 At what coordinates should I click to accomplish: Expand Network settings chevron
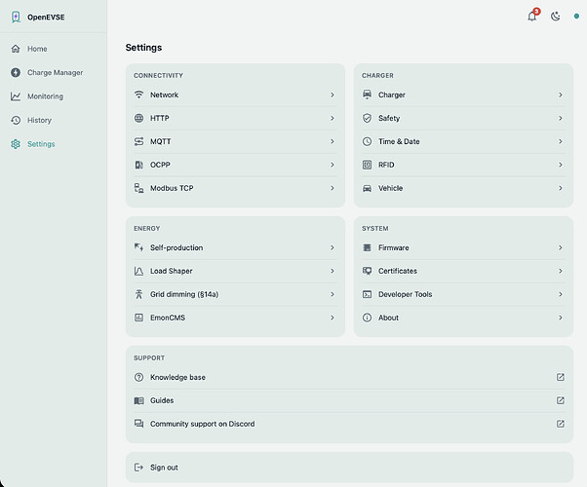333,95
